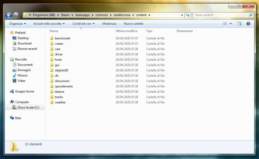The image size is (259, 159).
Task: Sort by 'Ultima modifica' column header
Action: click(126, 31)
